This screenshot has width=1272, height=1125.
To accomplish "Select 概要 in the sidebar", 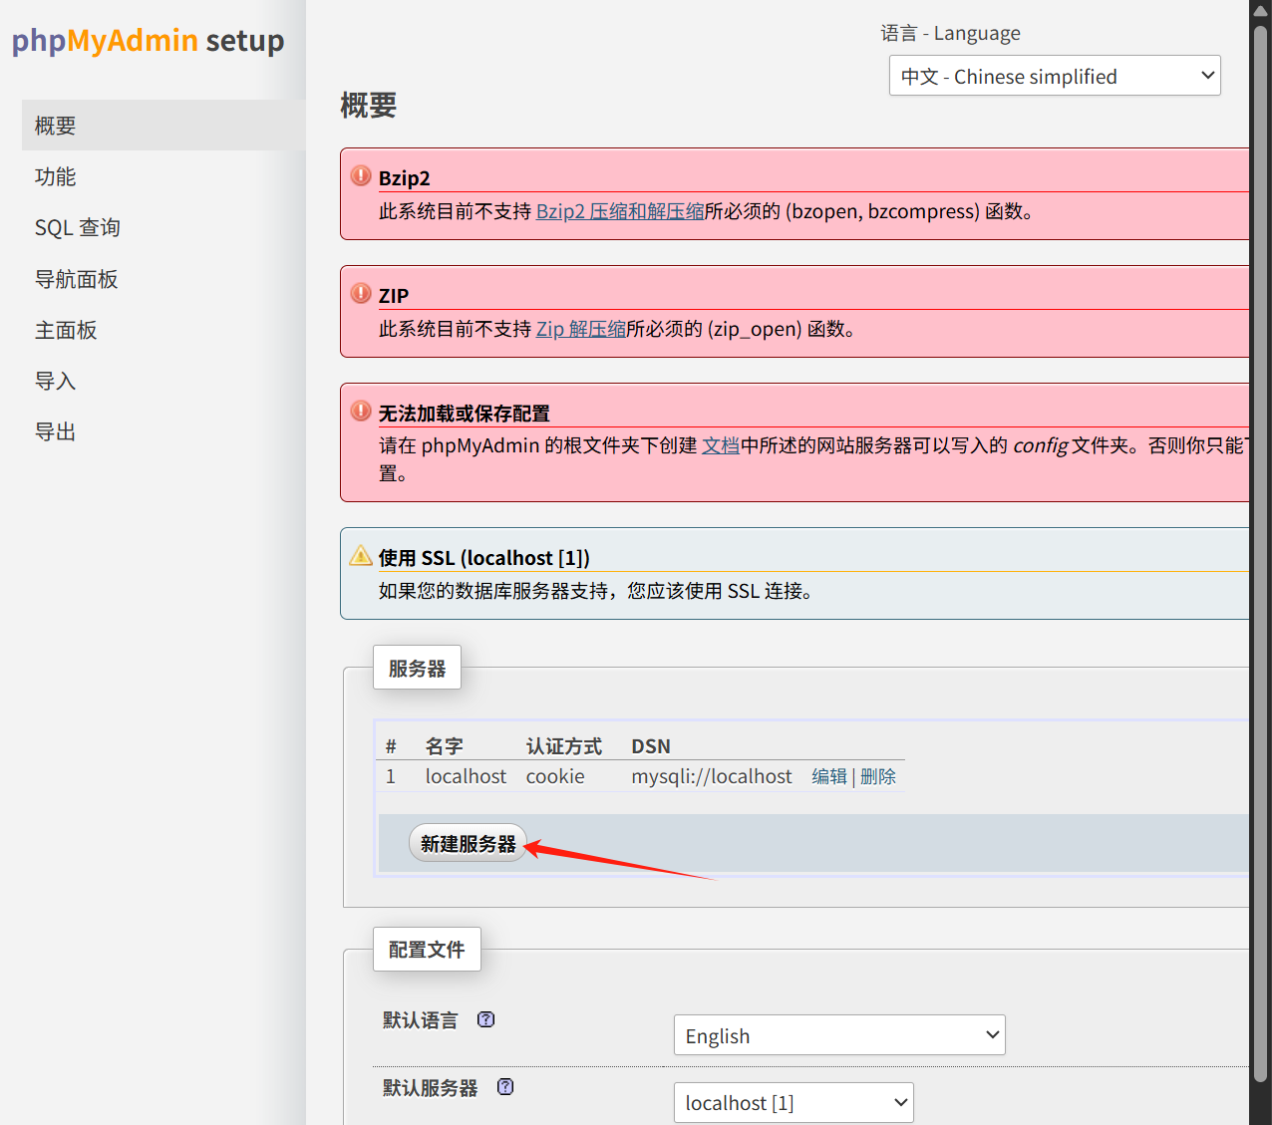I will point(163,126).
